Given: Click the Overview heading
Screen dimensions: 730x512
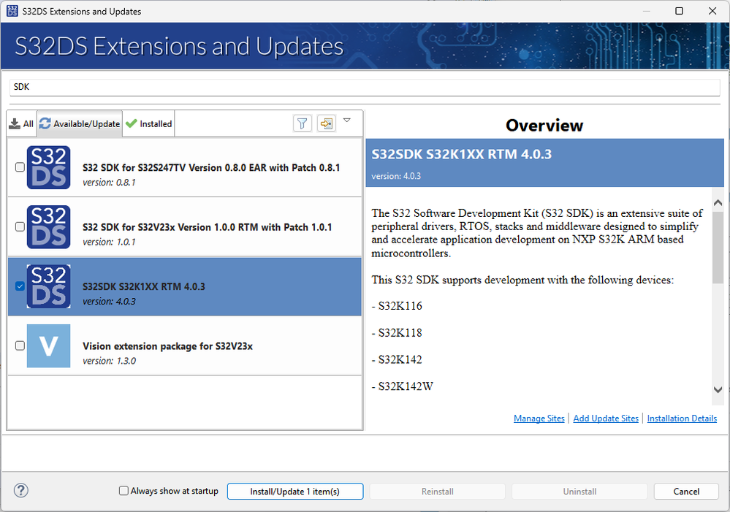Looking at the screenshot, I should tap(544, 125).
